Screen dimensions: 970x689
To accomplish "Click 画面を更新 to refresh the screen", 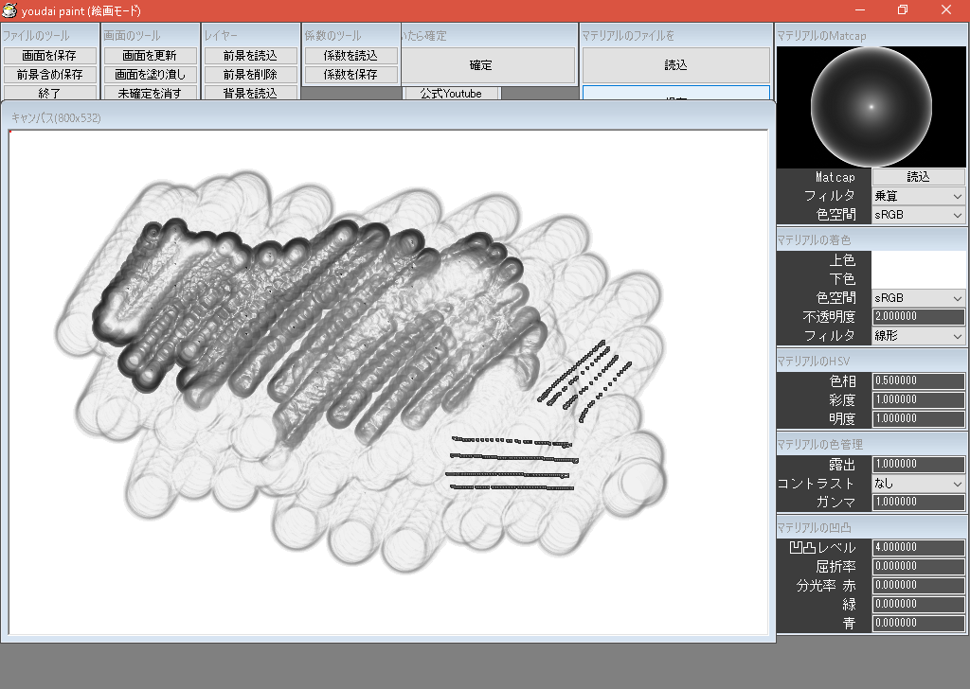I will click(x=150, y=55).
